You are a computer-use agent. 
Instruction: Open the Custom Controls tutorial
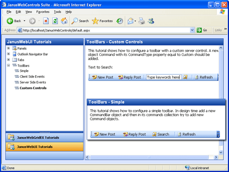point(33,88)
